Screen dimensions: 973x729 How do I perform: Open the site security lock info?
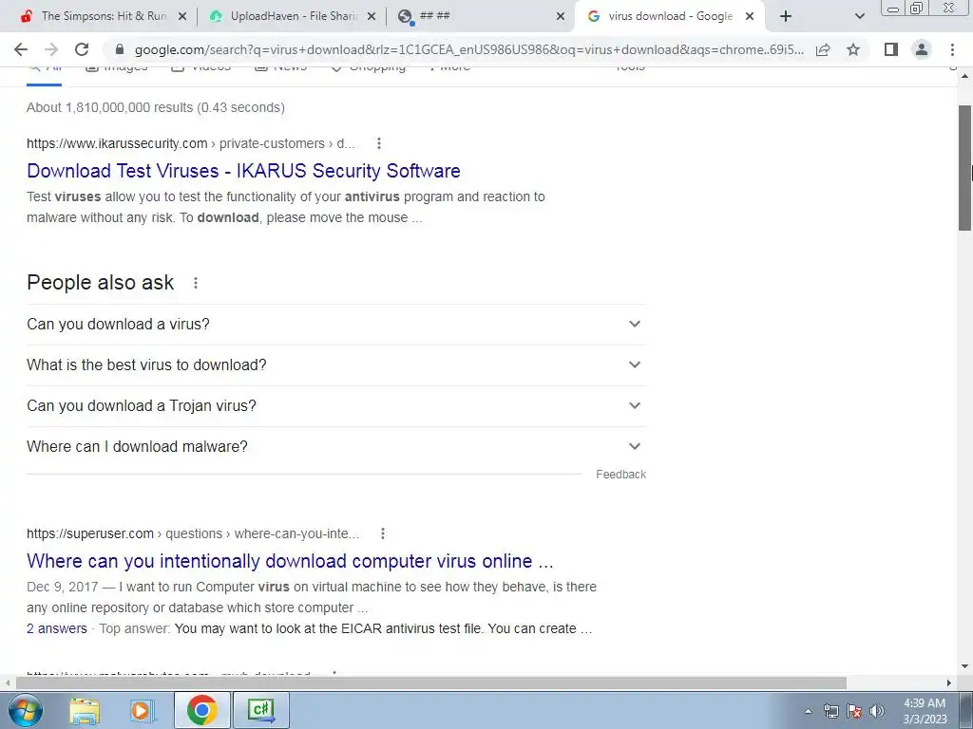120,49
